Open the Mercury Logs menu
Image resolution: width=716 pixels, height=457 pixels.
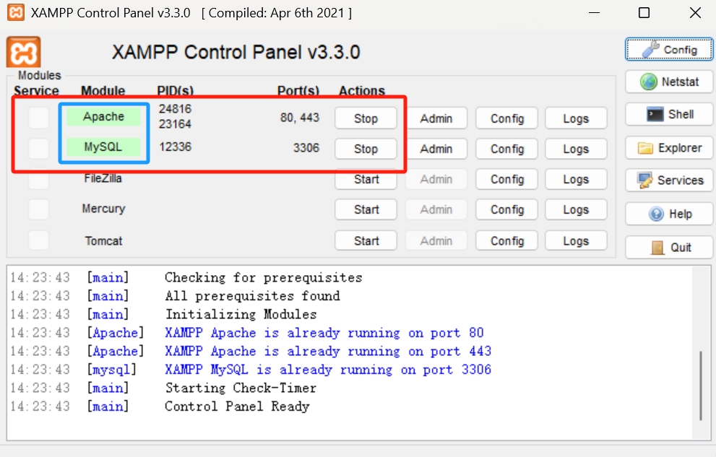coord(576,210)
